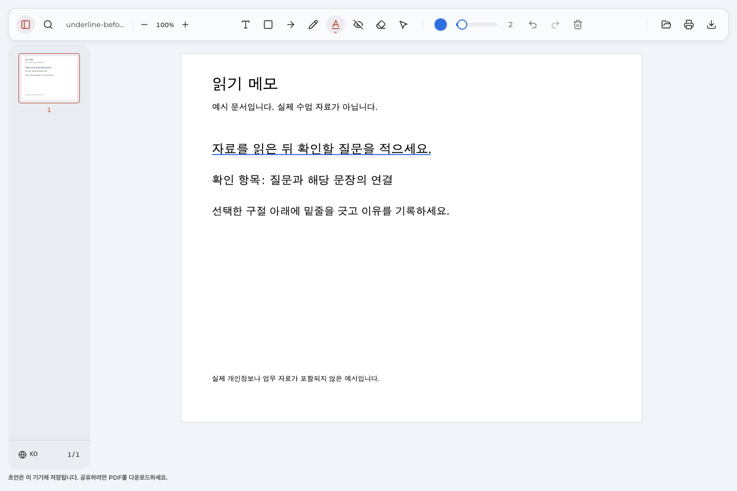The height and width of the screenshot is (491, 737).
Task: Click the page counter 1/1
Action: pyautogui.click(x=74, y=454)
